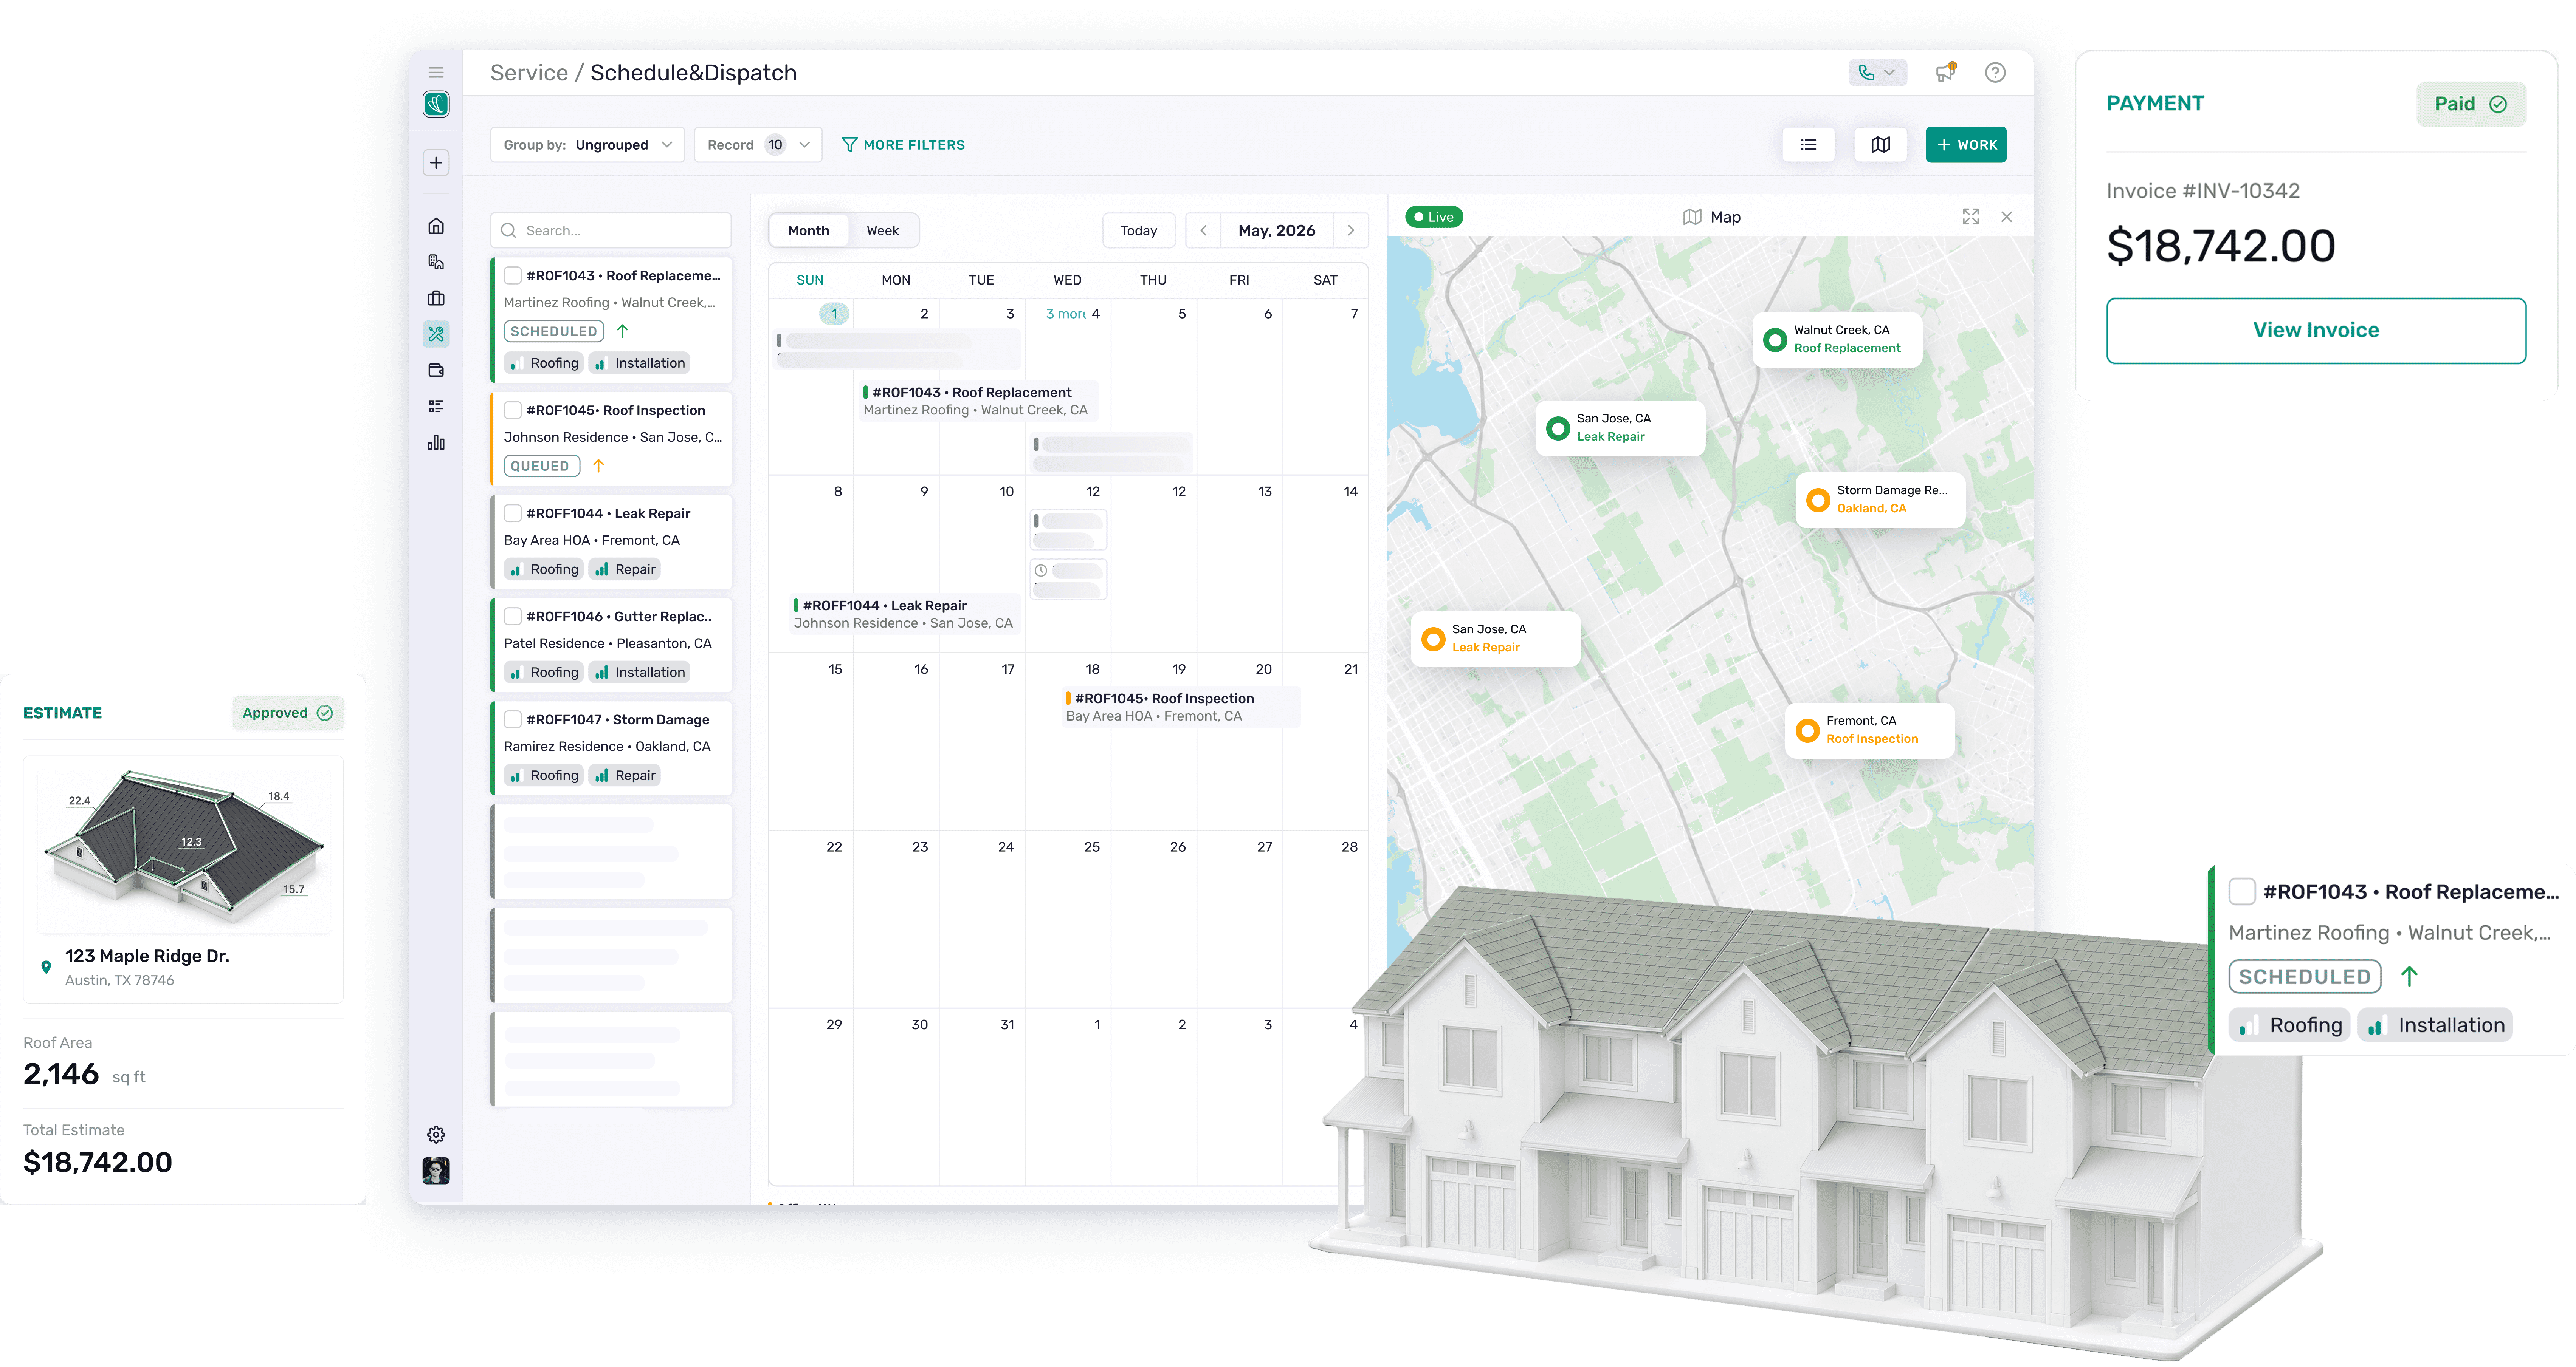The width and height of the screenshot is (2576, 1367).
Task: Open the bar chart reports icon in the sidebar
Action: [x=436, y=443]
